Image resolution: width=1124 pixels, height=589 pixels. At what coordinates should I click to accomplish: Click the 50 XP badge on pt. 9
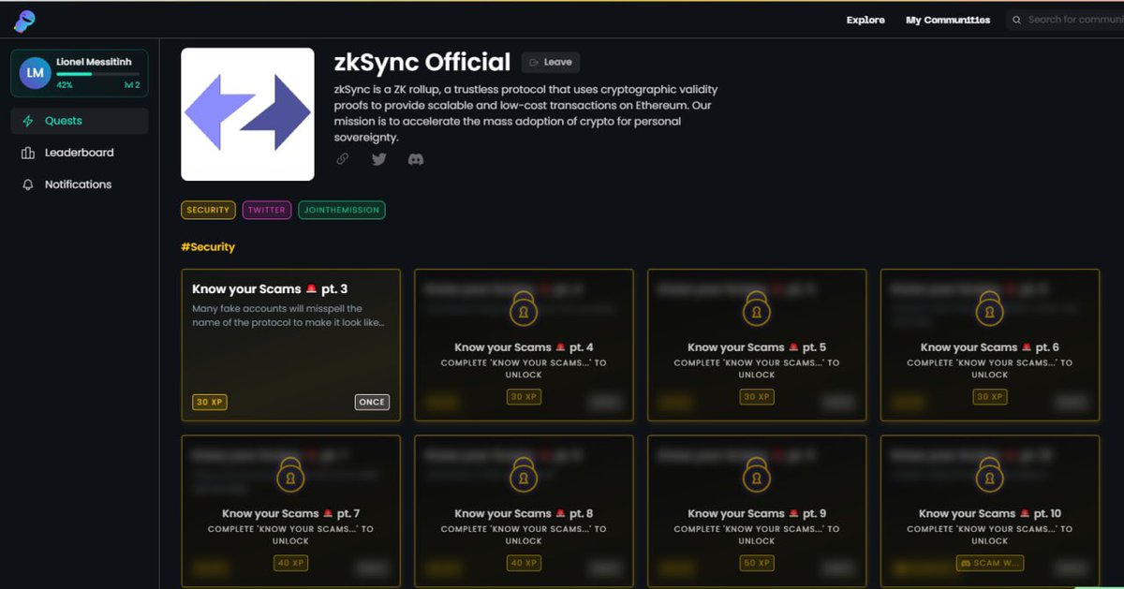(x=757, y=564)
